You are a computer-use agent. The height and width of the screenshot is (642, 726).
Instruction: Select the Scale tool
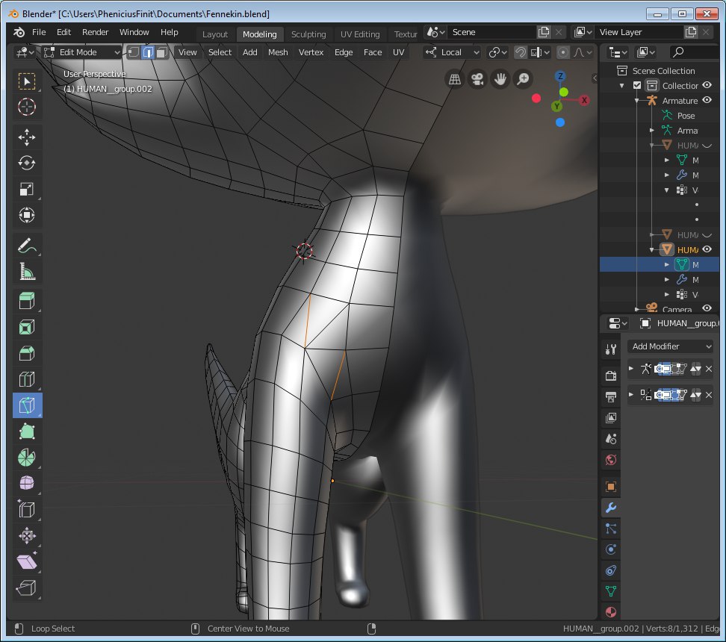[x=27, y=189]
